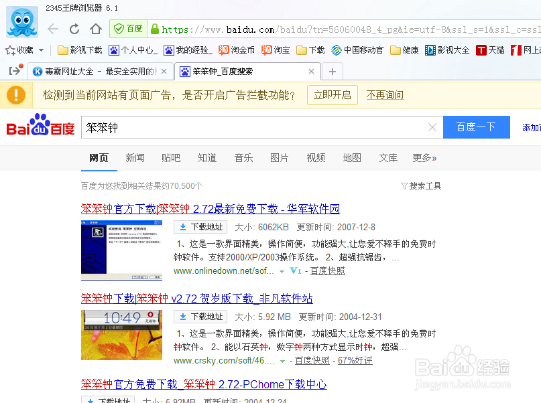Expand arrow next to www.crsky.com URL
This screenshot has width=541, height=403.
(283, 361)
